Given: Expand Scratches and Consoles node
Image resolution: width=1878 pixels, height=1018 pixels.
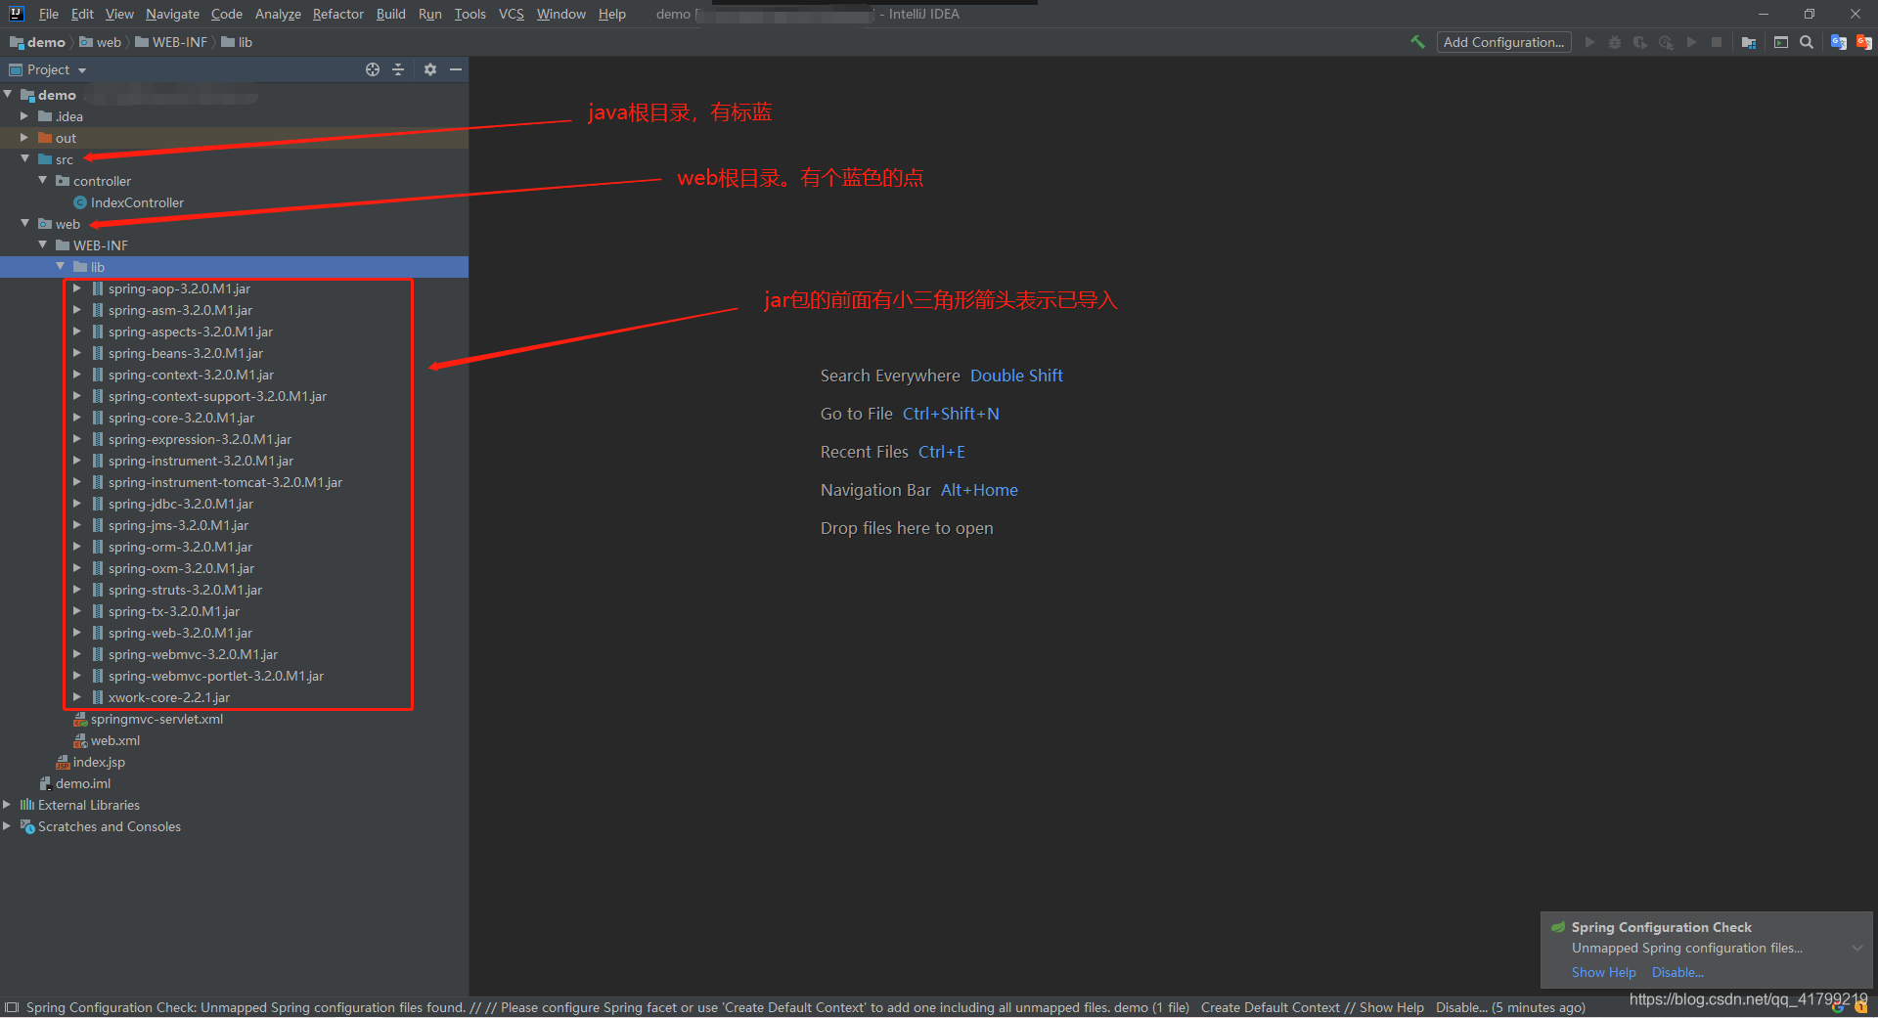Looking at the screenshot, I should point(7,826).
